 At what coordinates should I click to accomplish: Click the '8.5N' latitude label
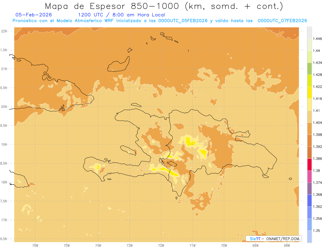(x=4, y=163)
